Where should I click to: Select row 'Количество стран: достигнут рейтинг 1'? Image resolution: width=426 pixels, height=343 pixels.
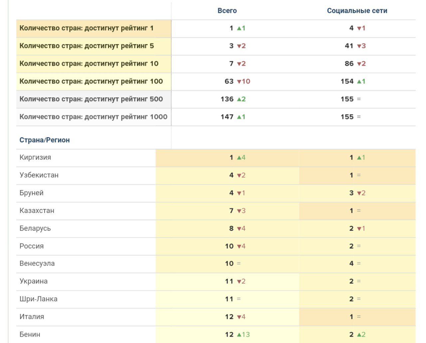(x=87, y=28)
